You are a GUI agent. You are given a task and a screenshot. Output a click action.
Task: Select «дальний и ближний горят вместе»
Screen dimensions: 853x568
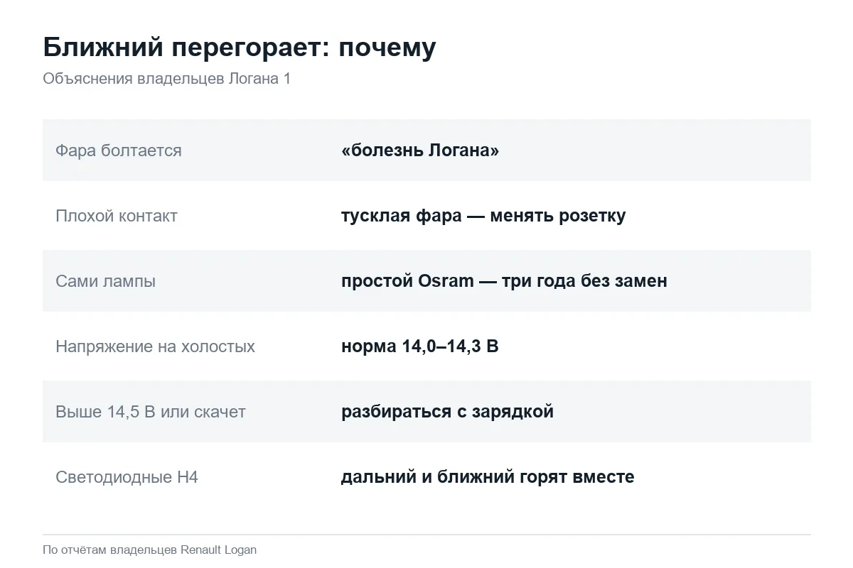pyautogui.click(x=488, y=477)
